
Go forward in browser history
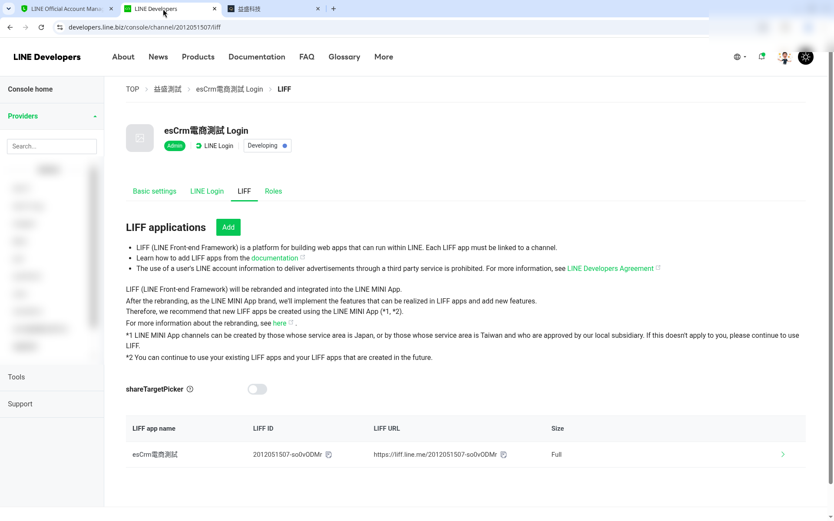pos(26,27)
